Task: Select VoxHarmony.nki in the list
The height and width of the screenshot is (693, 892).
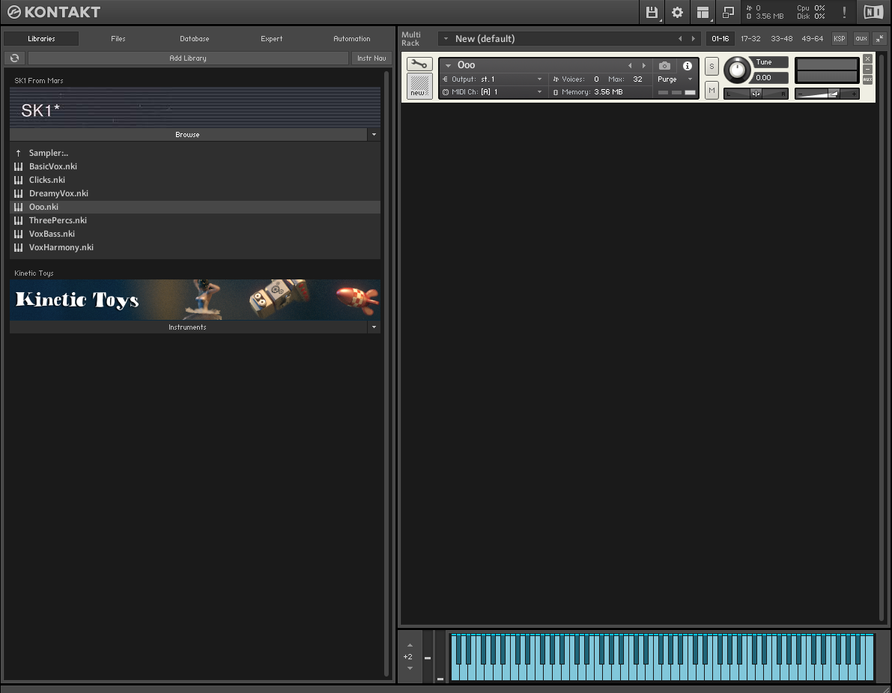Action: coord(195,247)
